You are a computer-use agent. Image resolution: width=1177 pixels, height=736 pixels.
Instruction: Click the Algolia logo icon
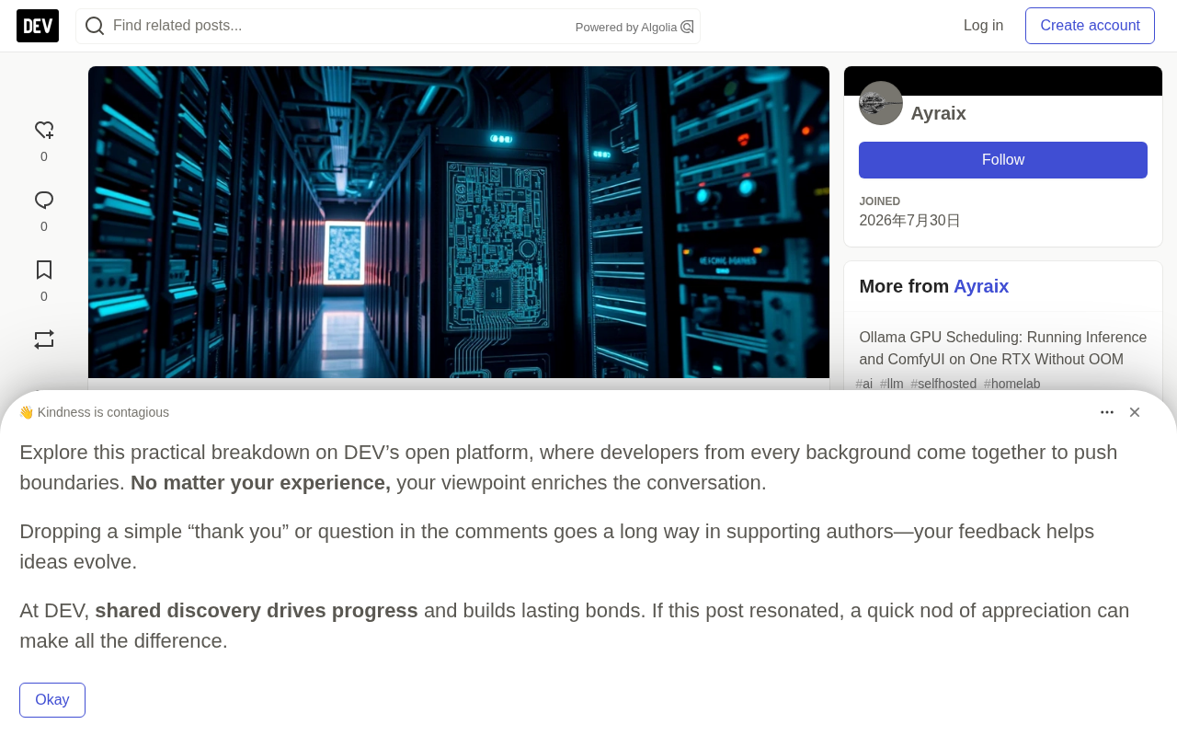click(687, 27)
